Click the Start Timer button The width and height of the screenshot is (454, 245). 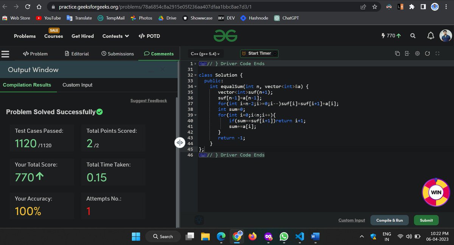(260, 54)
